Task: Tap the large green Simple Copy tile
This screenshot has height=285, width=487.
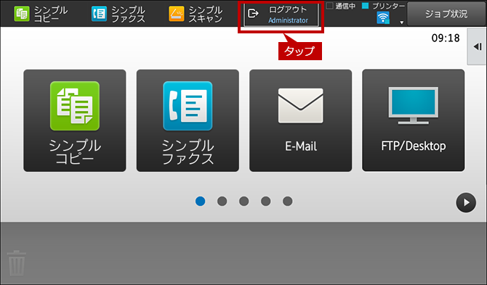Action: pos(75,120)
